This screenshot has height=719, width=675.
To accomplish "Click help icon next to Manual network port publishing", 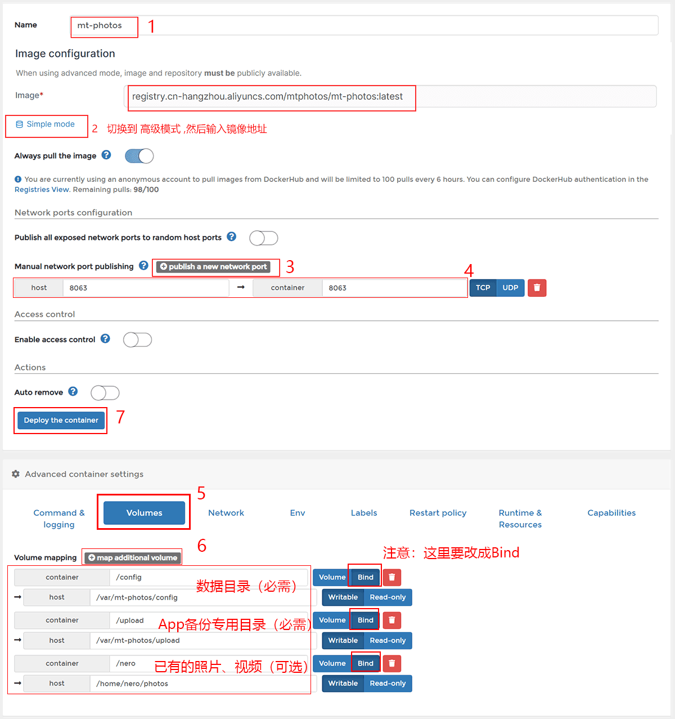I will pyautogui.click(x=144, y=265).
